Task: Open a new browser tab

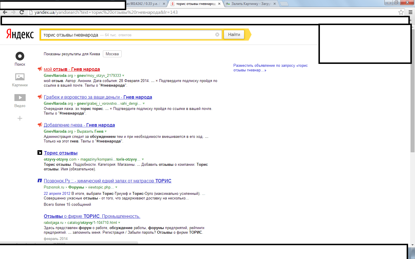Action: point(284,4)
